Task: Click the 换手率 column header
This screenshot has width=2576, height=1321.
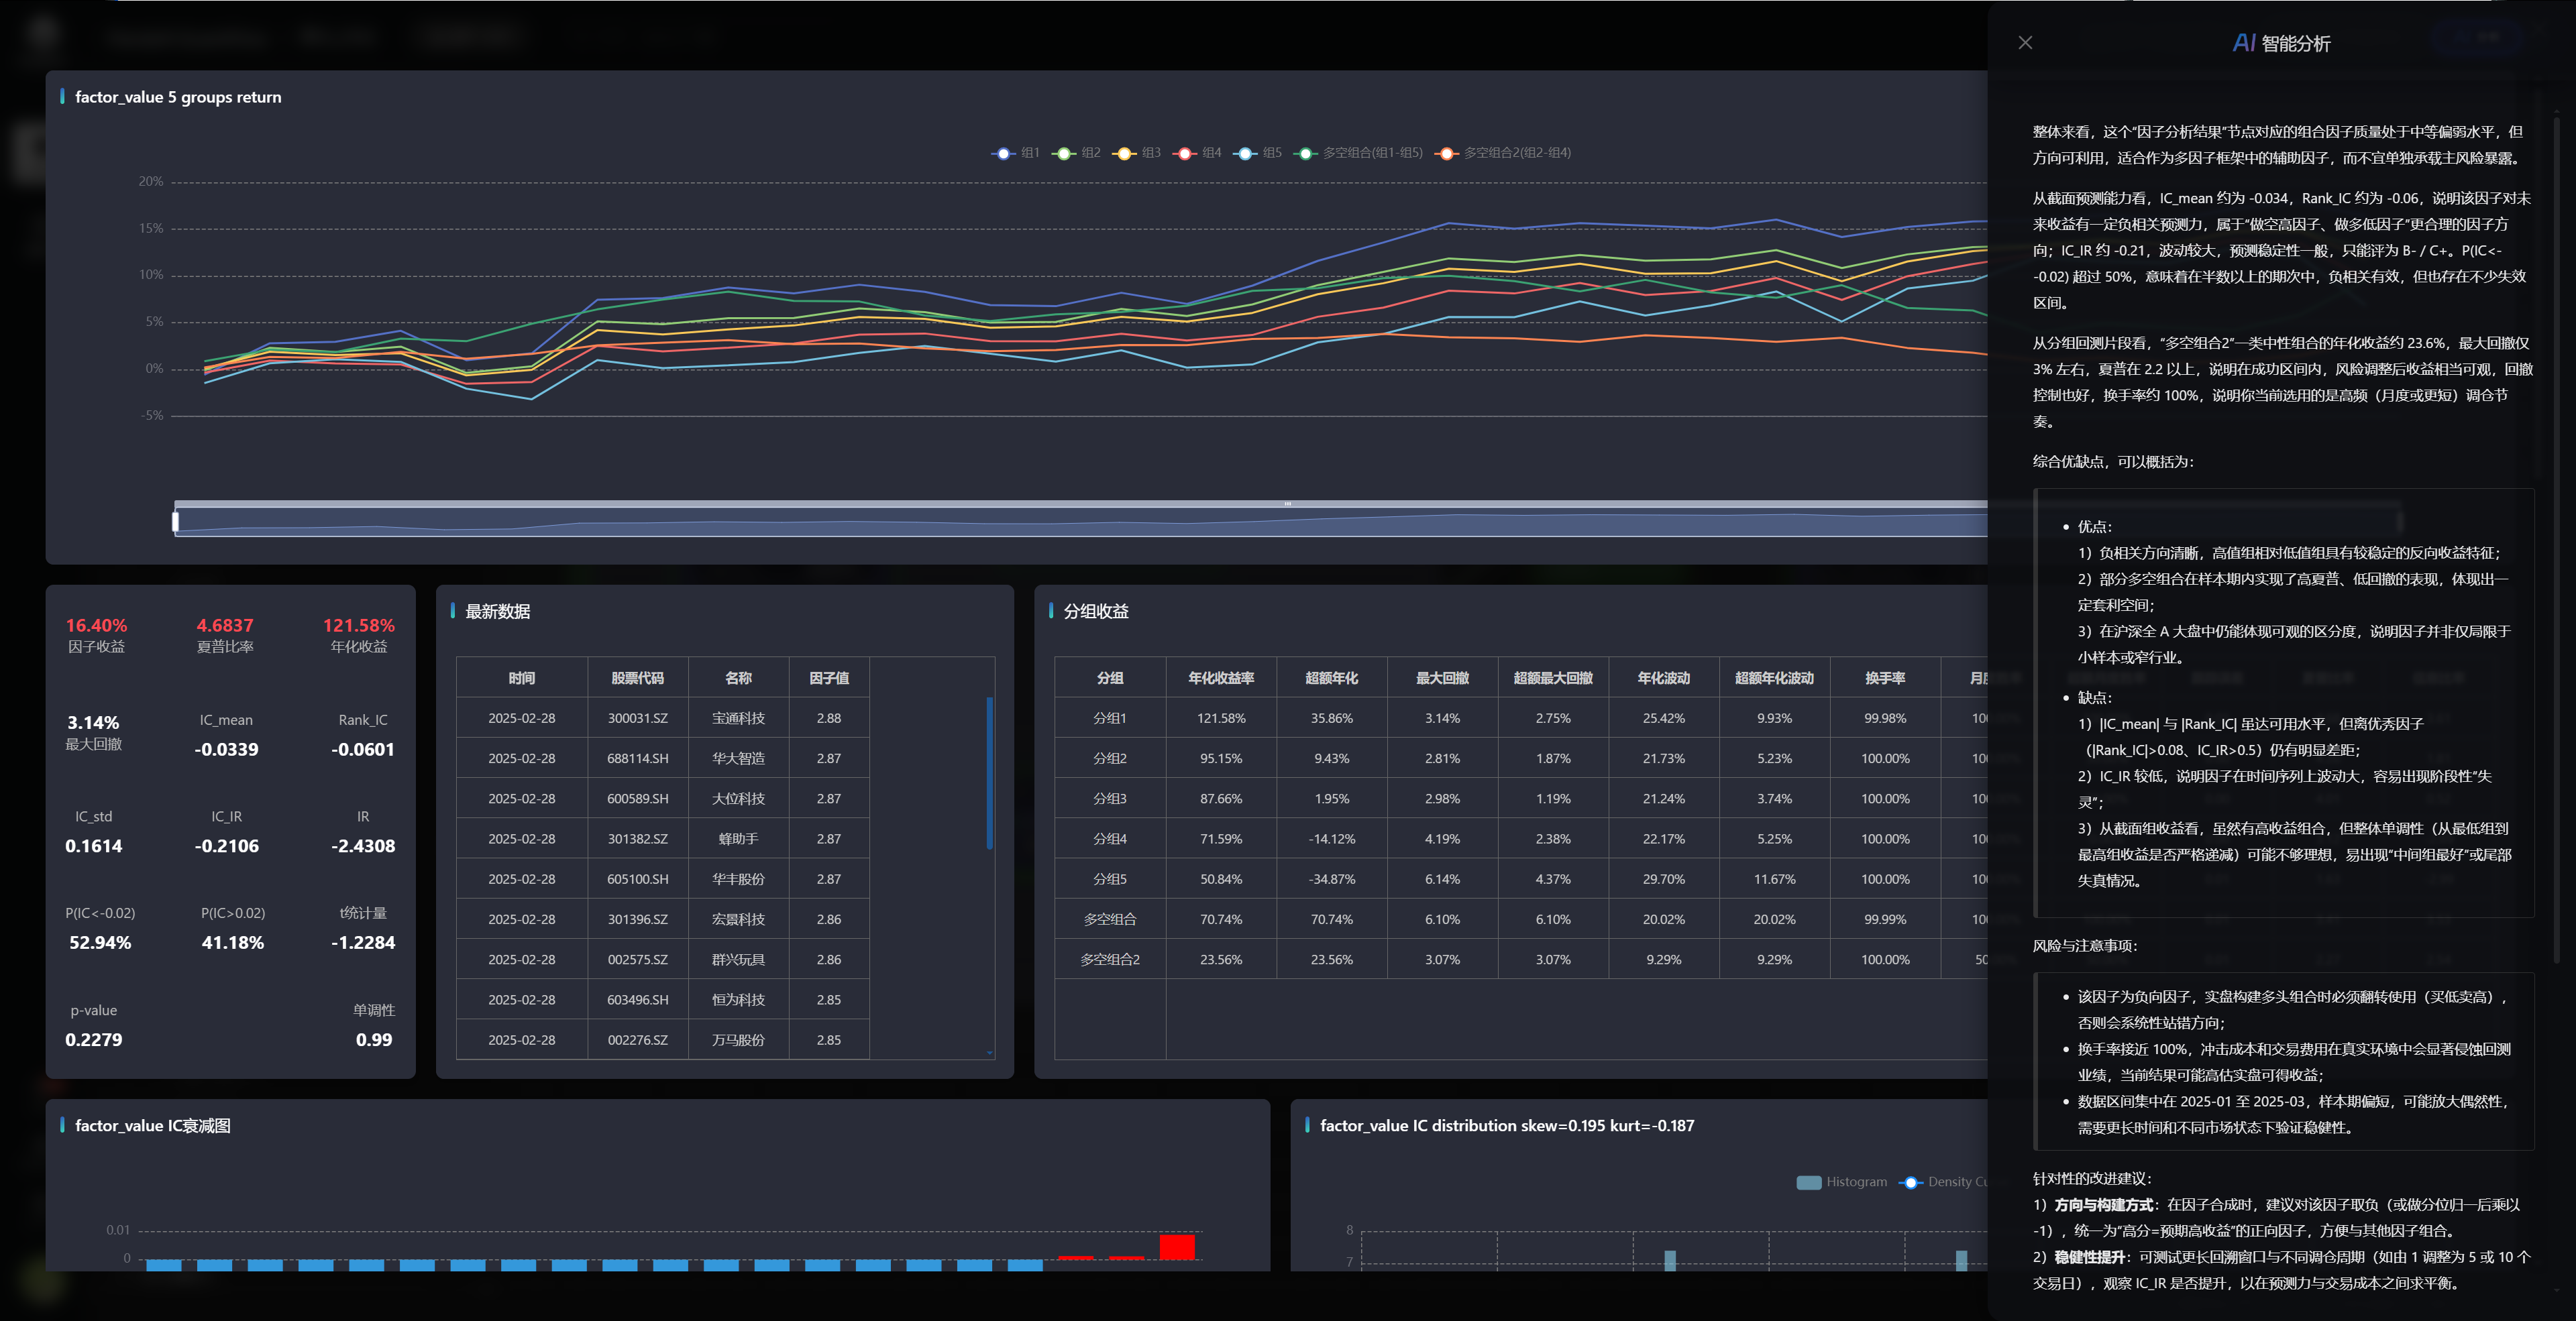Action: pos(1885,677)
